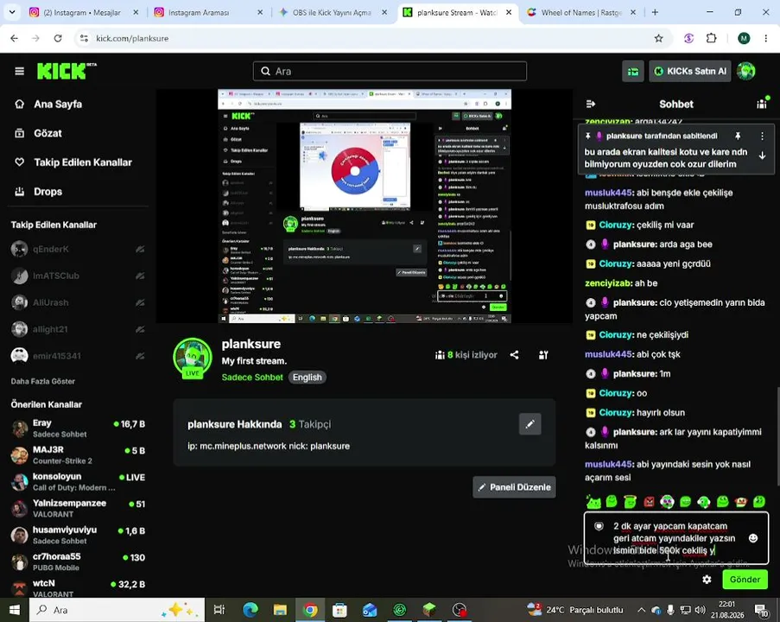Share the planksure stream
The width and height of the screenshot is (780, 622).
coord(514,355)
